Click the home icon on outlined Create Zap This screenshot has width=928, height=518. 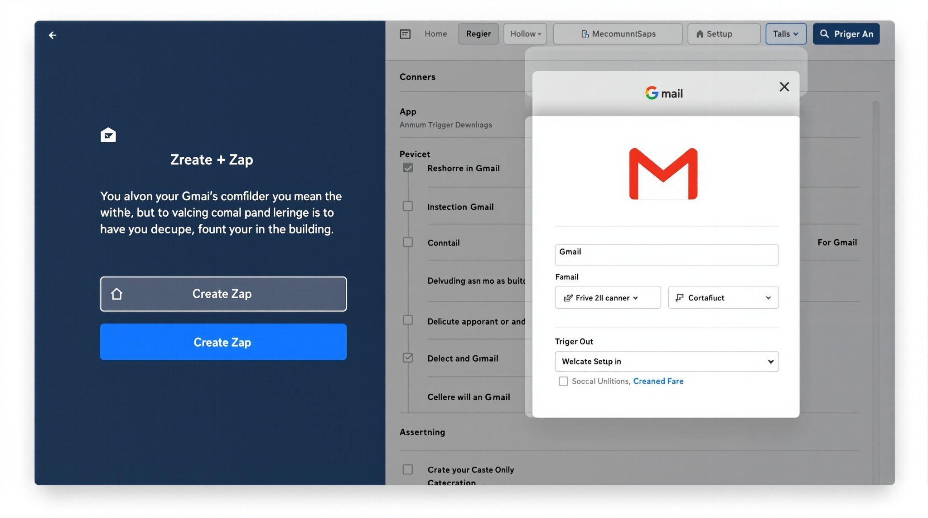pos(117,294)
